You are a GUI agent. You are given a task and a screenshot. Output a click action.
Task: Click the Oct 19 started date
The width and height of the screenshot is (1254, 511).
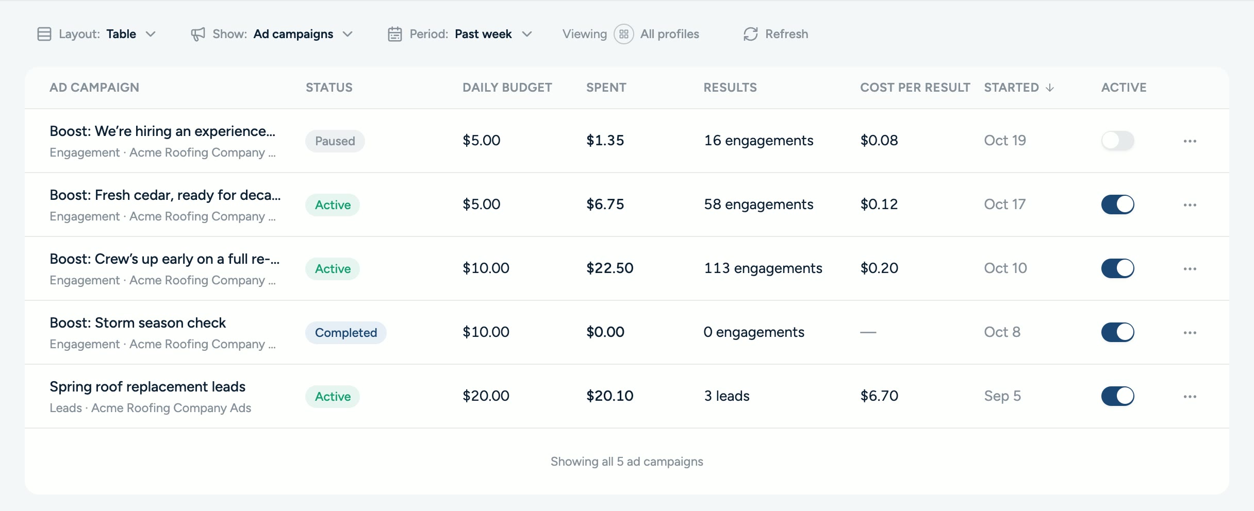pos(1005,141)
